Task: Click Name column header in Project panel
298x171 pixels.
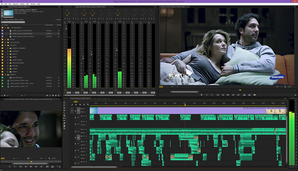Action: pos(6,25)
